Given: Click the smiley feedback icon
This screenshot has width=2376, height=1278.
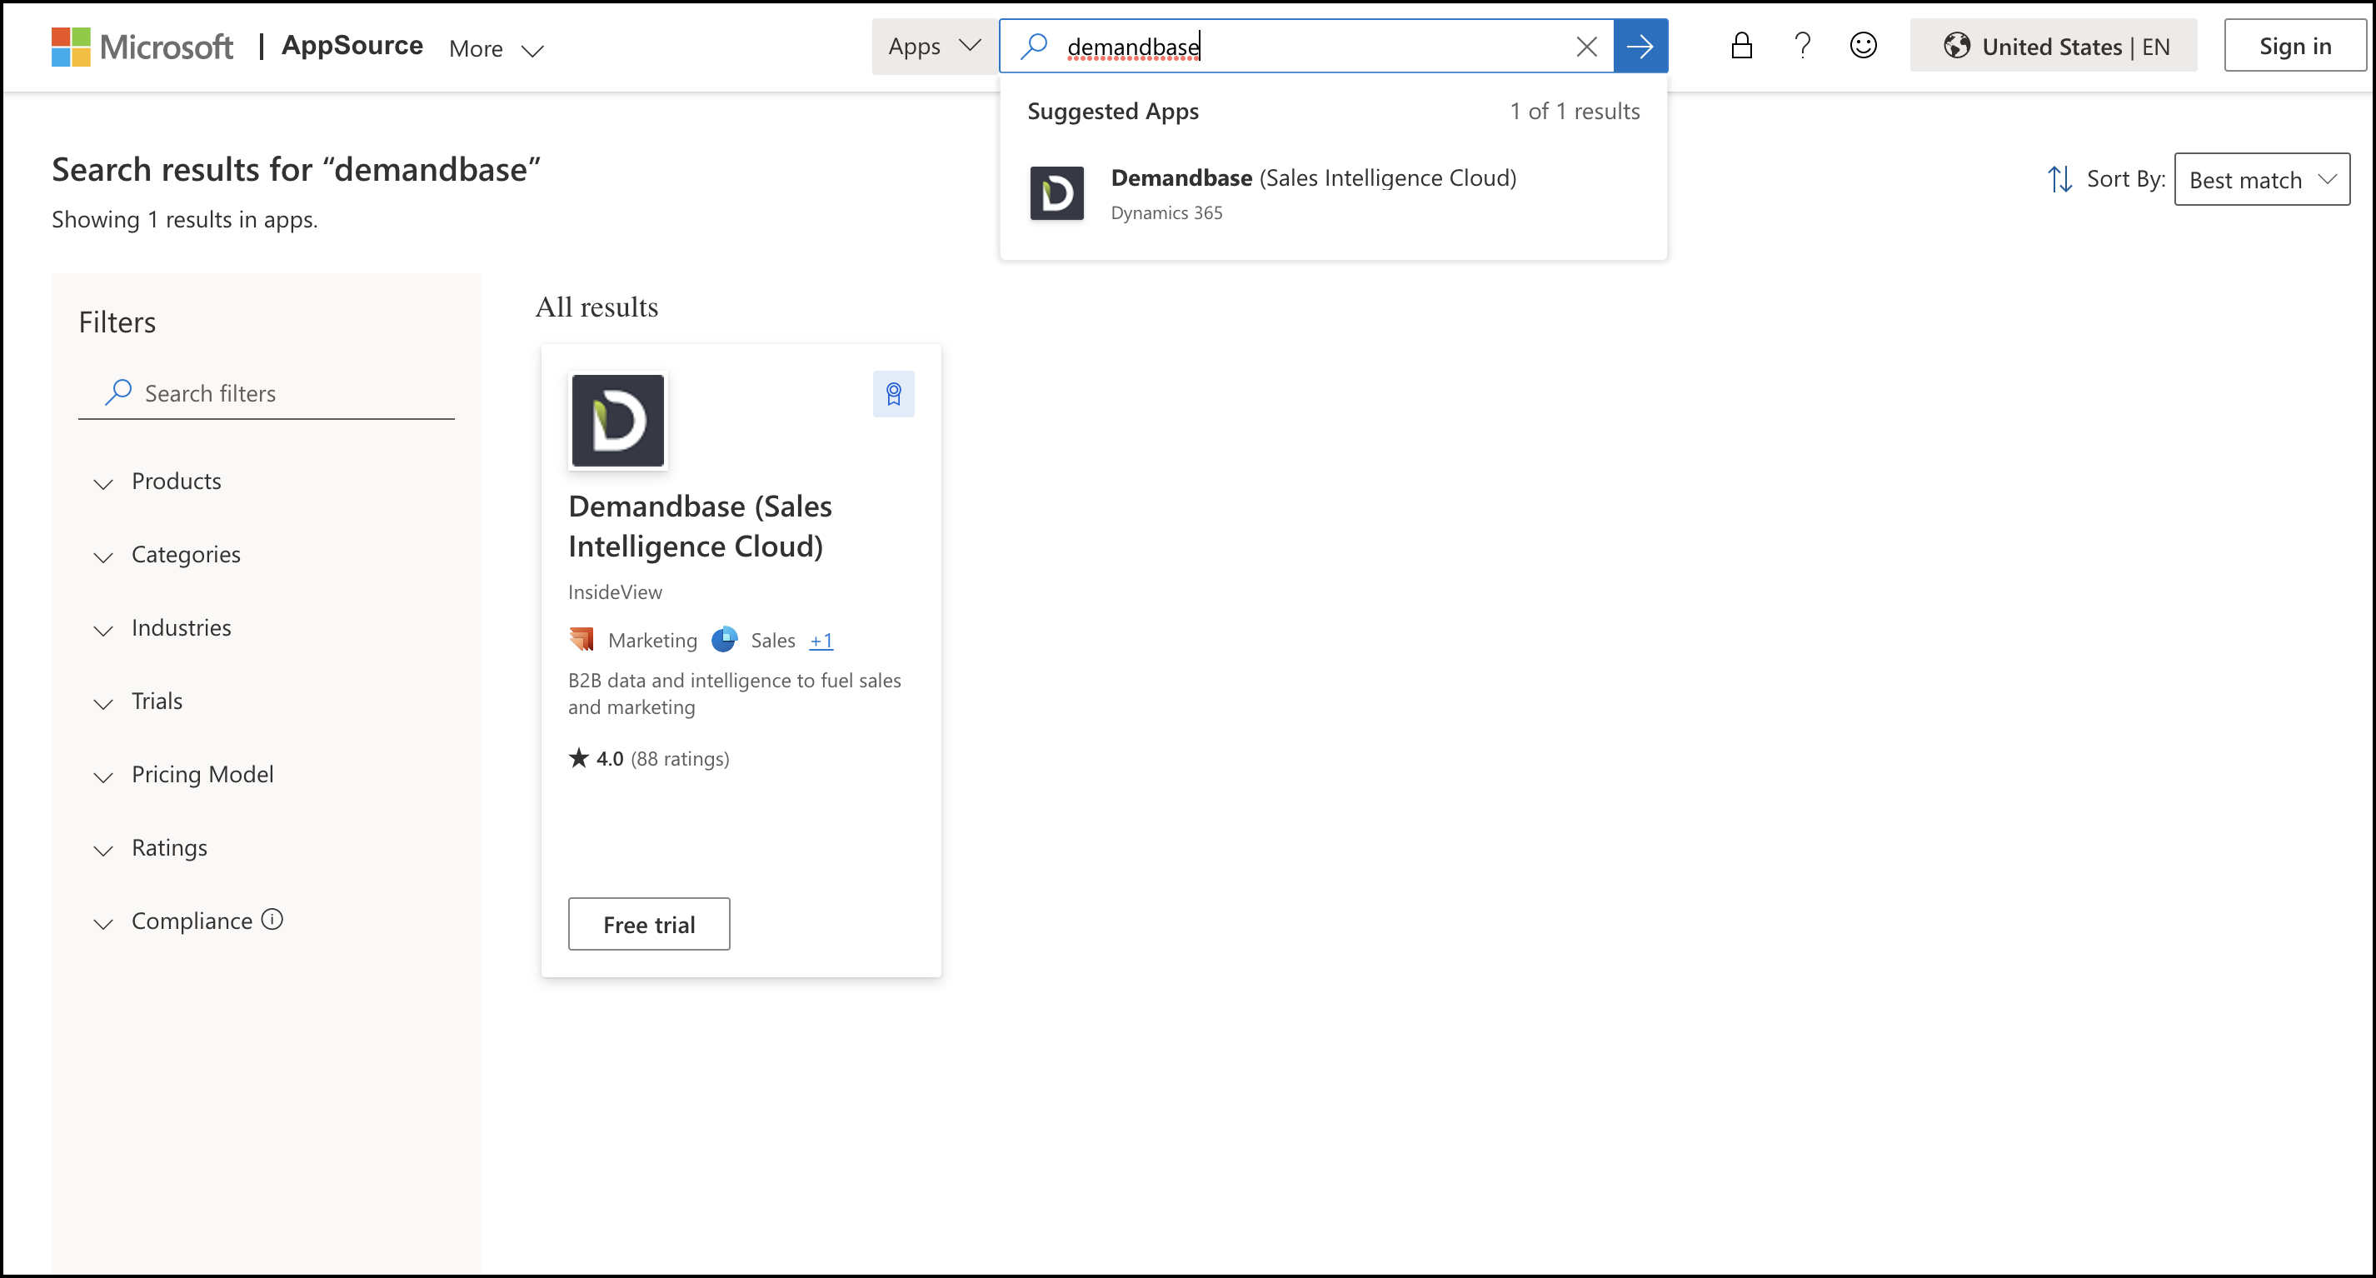Looking at the screenshot, I should click(x=1863, y=45).
